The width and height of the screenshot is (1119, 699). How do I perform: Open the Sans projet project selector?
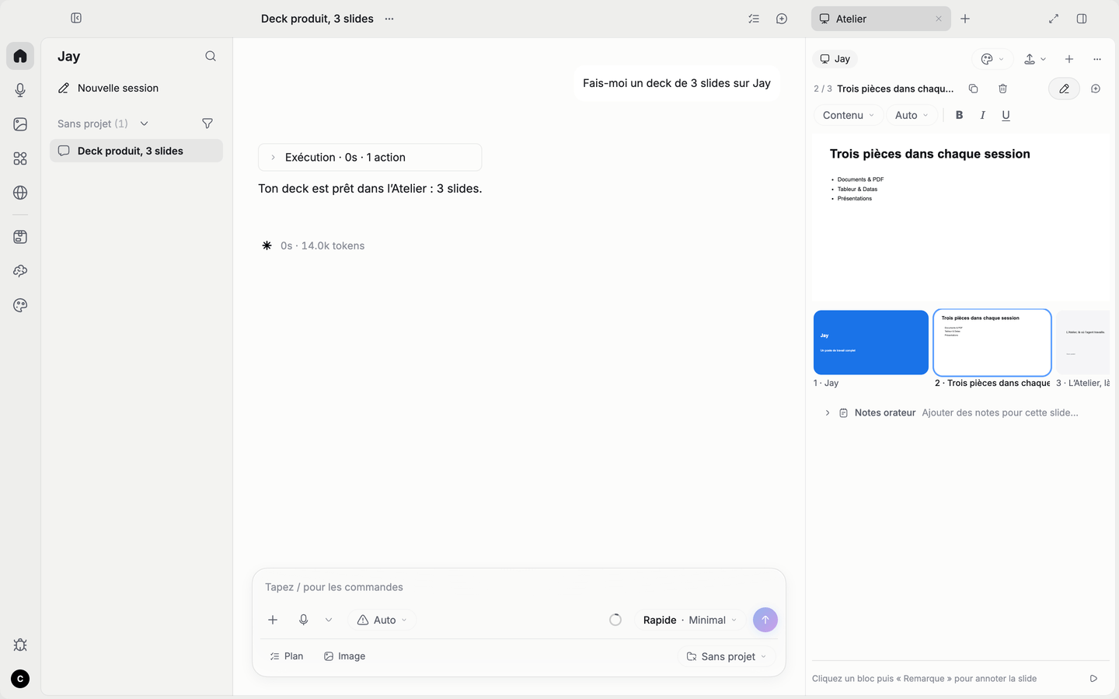[727, 656]
